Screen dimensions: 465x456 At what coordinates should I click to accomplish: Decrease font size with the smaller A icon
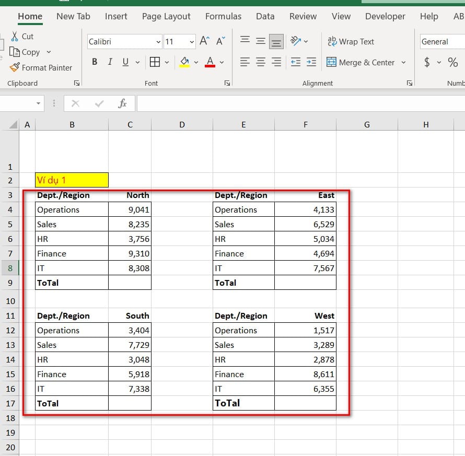[222, 41]
